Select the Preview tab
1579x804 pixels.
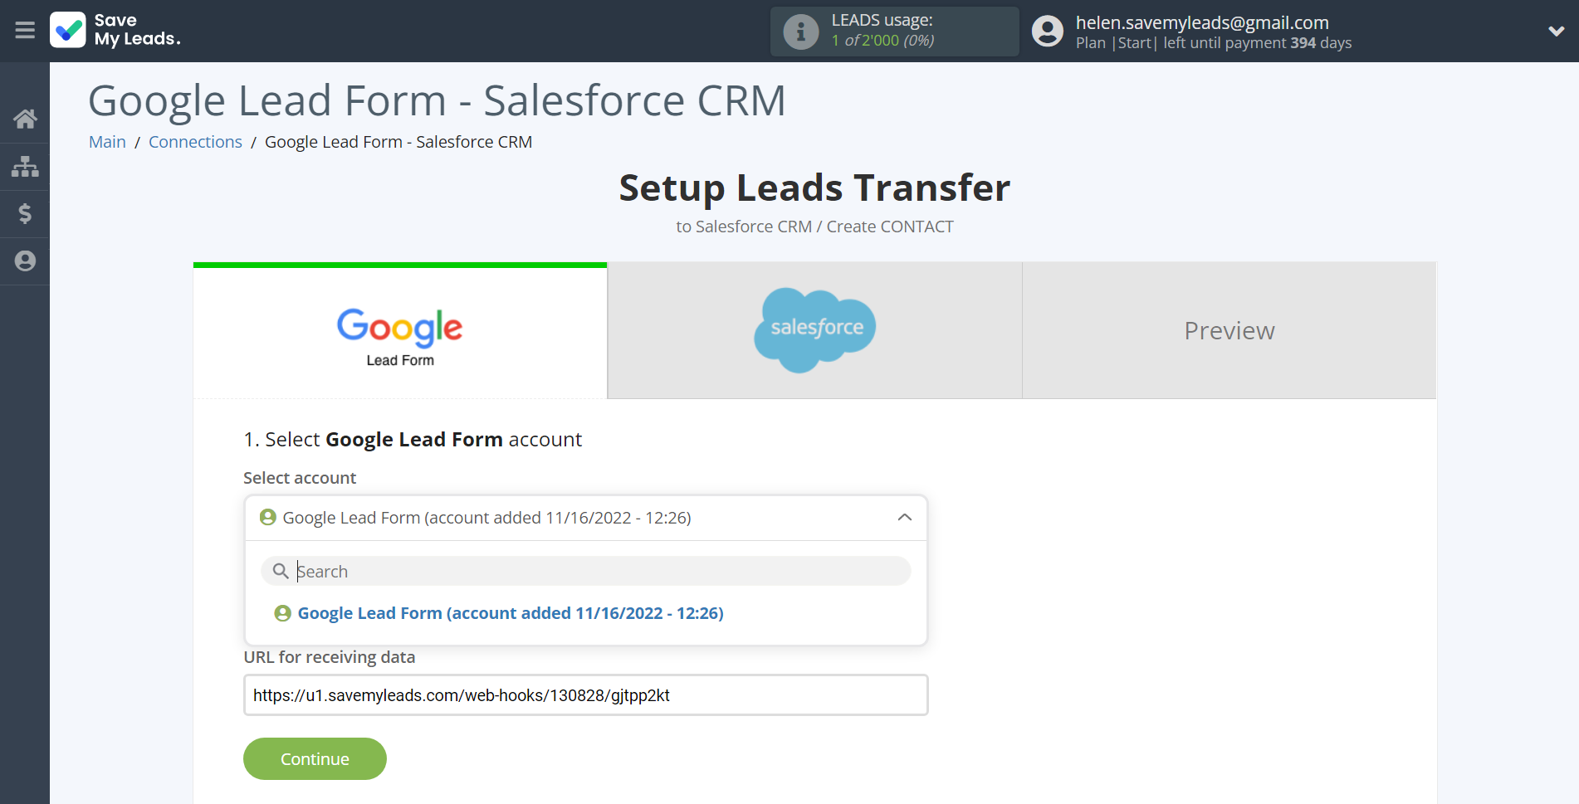(x=1229, y=331)
